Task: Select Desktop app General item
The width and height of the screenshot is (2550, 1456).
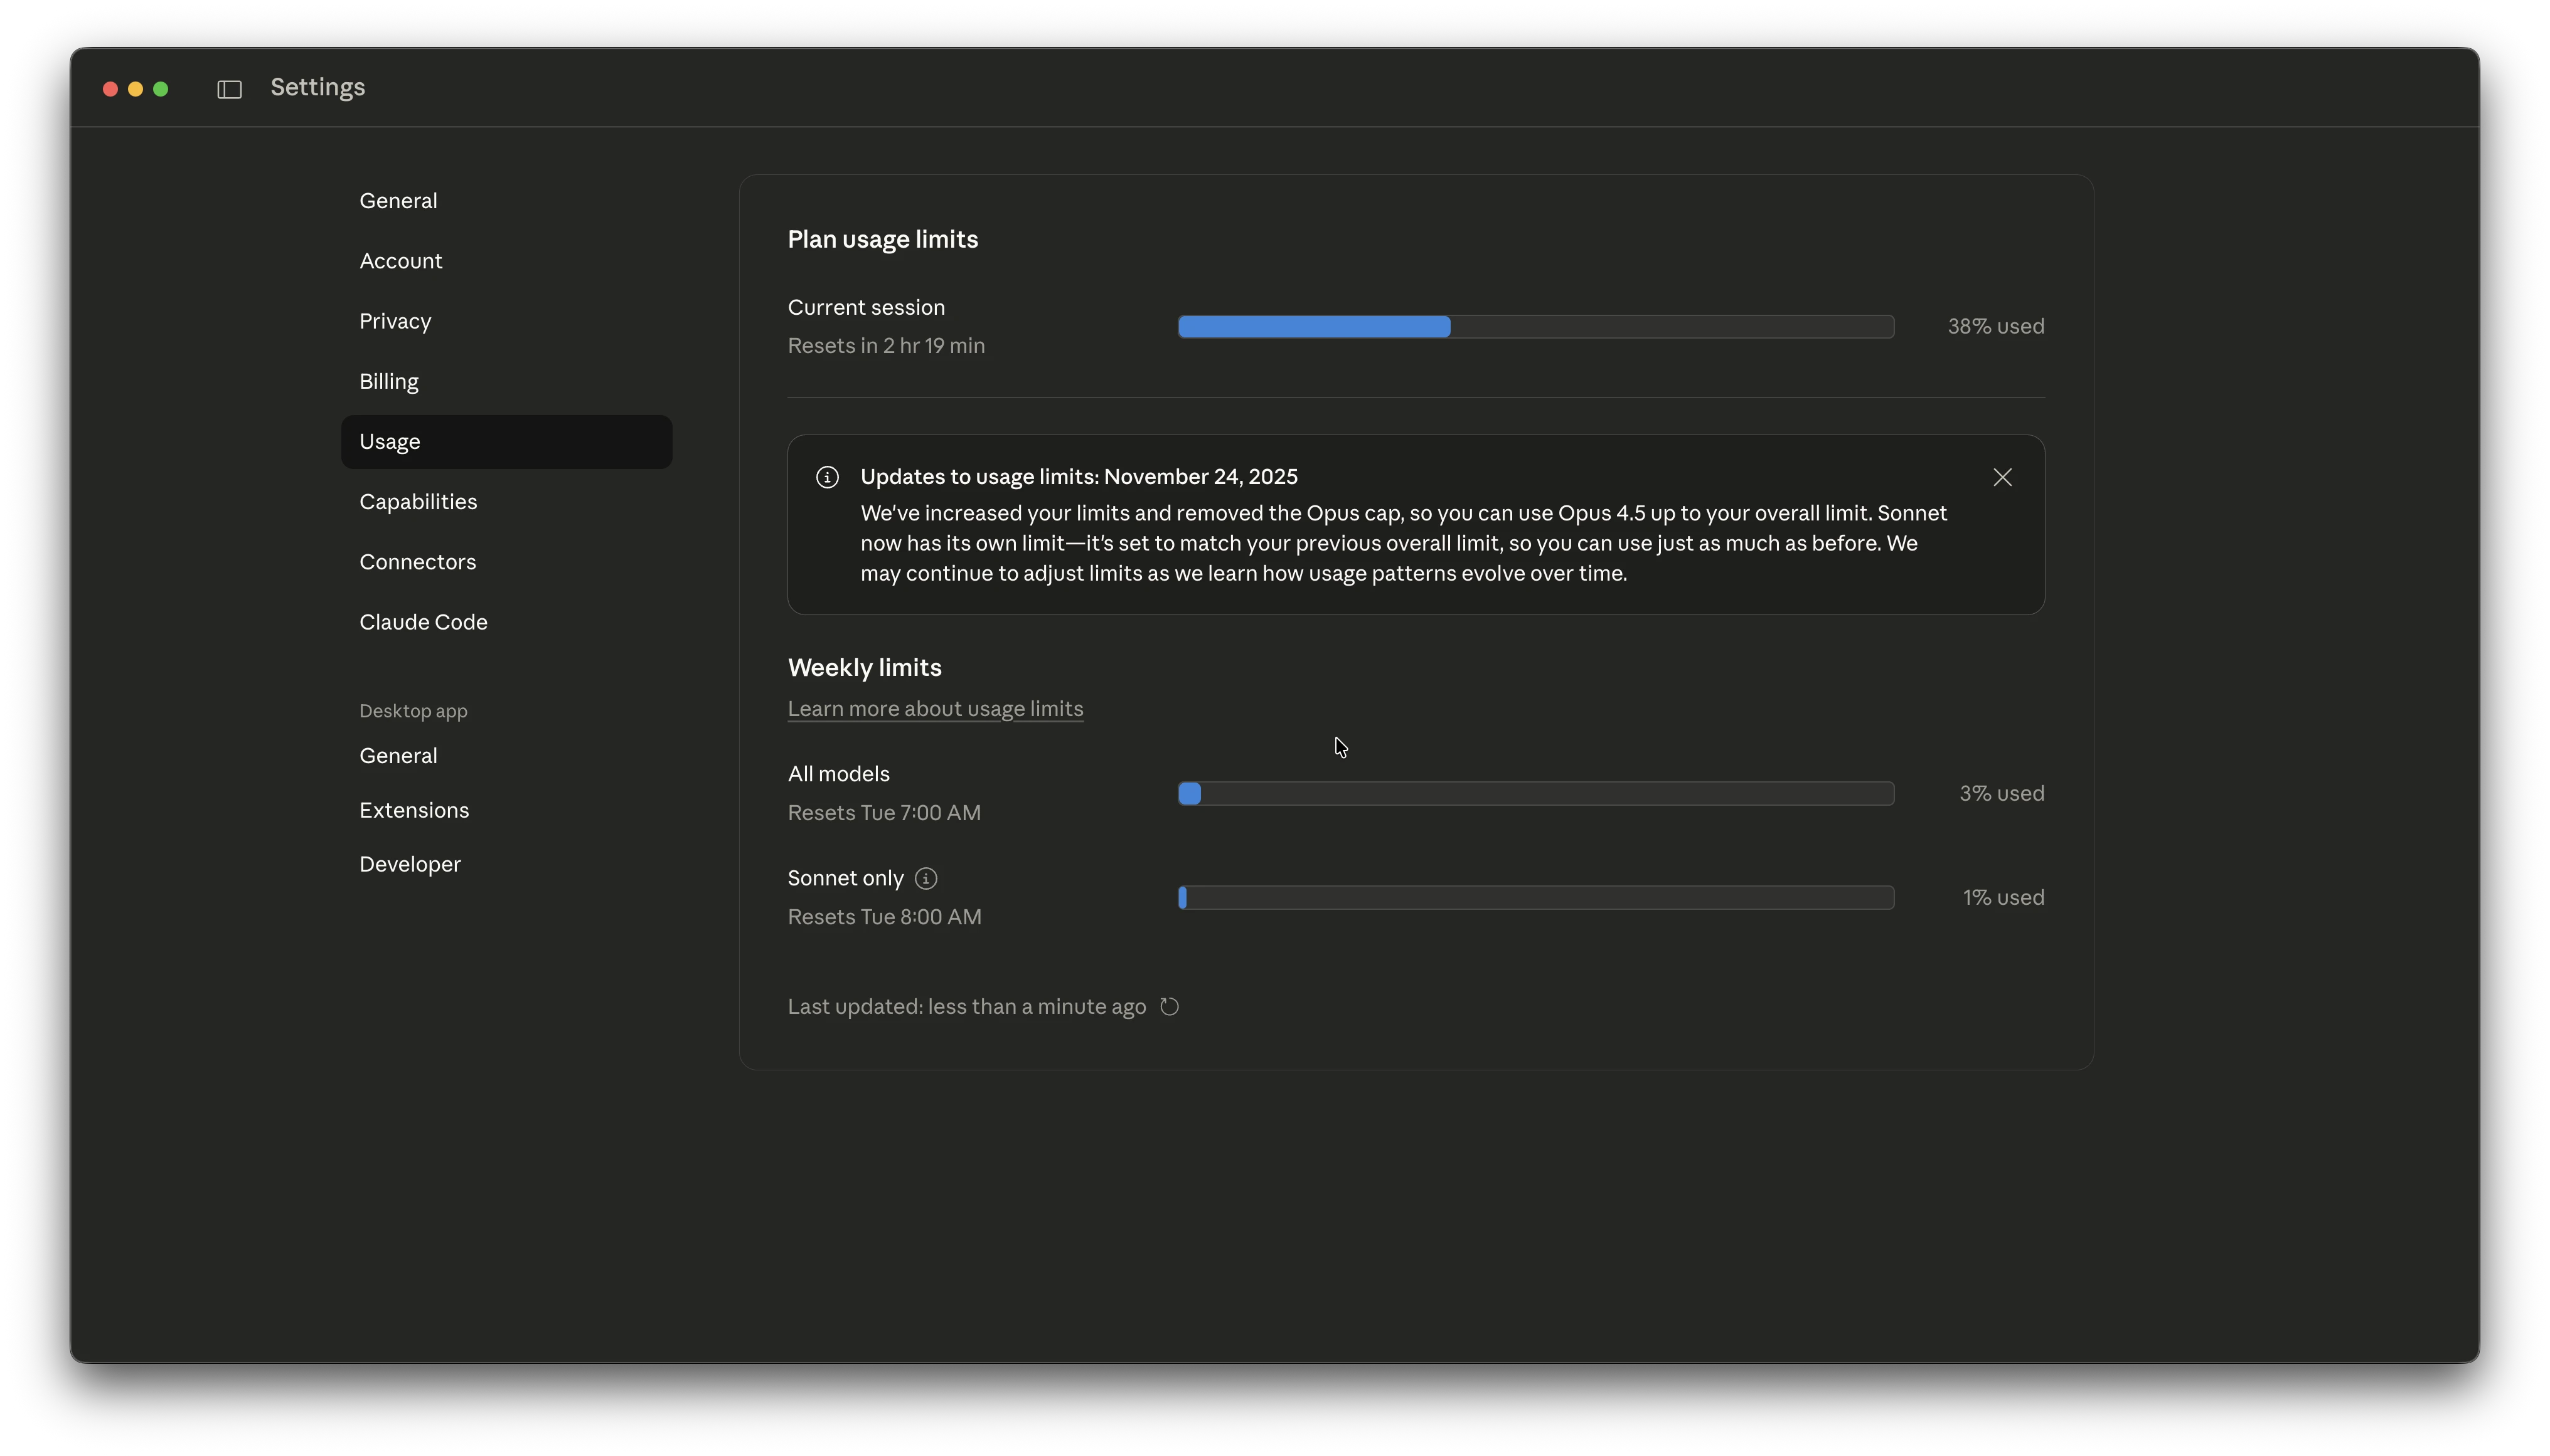Action: coord(398,756)
